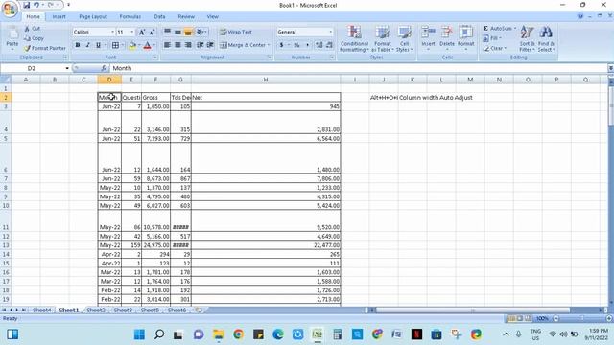Toggle Bold formatting
The width and height of the screenshot is (614, 345).
click(78, 45)
